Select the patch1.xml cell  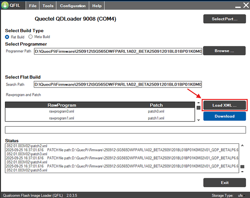(x=156, y=118)
